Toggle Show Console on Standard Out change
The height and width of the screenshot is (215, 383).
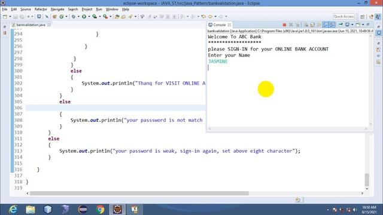coord(326,25)
